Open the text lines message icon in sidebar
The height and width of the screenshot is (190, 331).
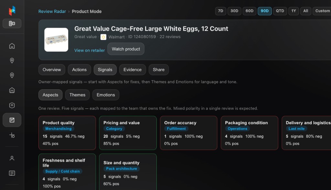click(12, 173)
